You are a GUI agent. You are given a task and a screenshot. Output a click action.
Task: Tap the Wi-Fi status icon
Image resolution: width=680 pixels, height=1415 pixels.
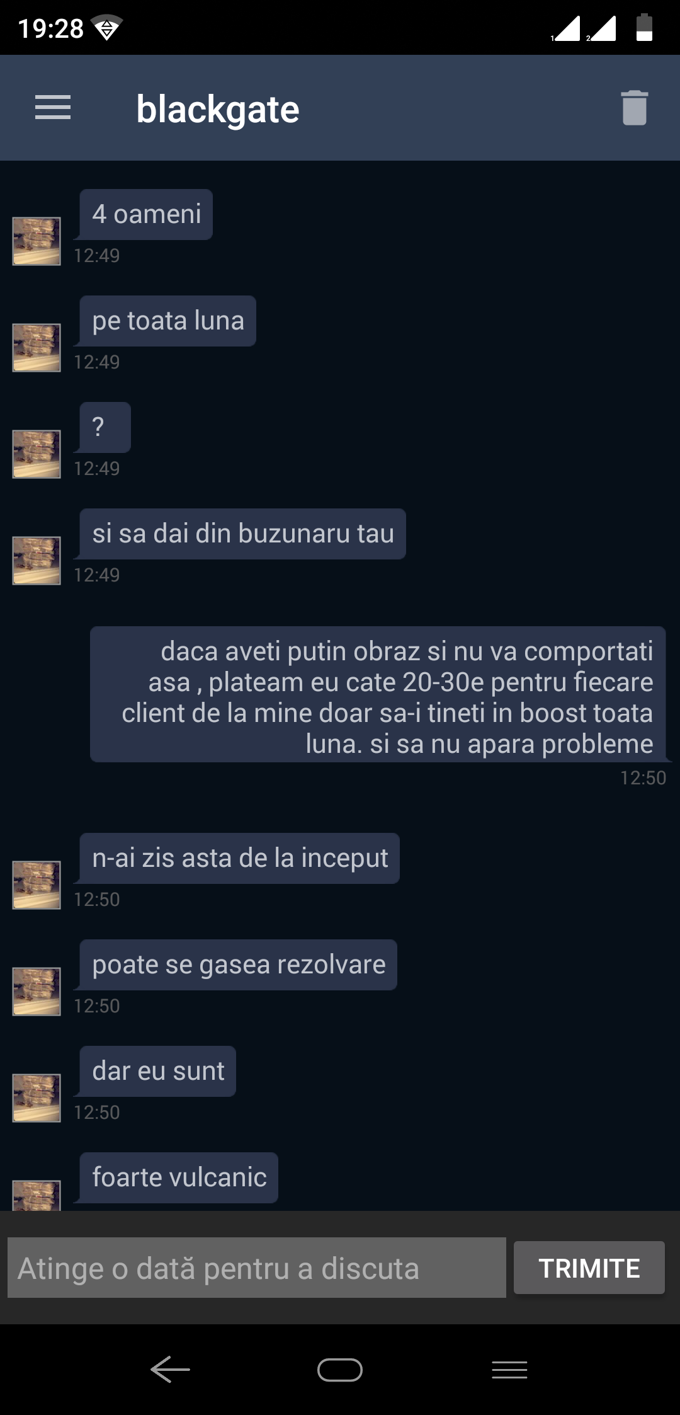(106, 28)
